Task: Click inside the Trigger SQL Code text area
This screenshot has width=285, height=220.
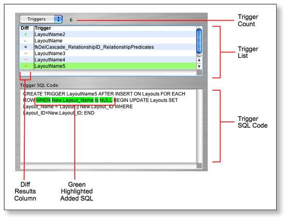Action: [108, 126]
